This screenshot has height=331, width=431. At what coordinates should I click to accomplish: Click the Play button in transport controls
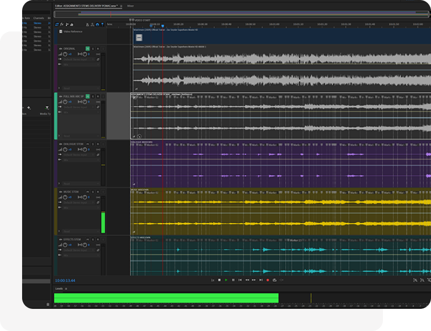(226, 280)
